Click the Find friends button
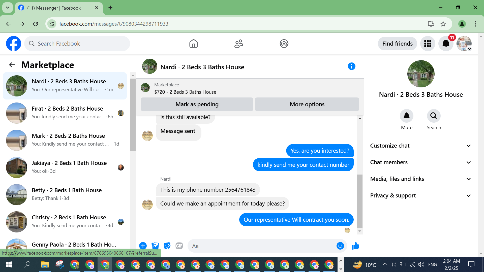The width and height of the screenshot is (484, 272). 397,44
